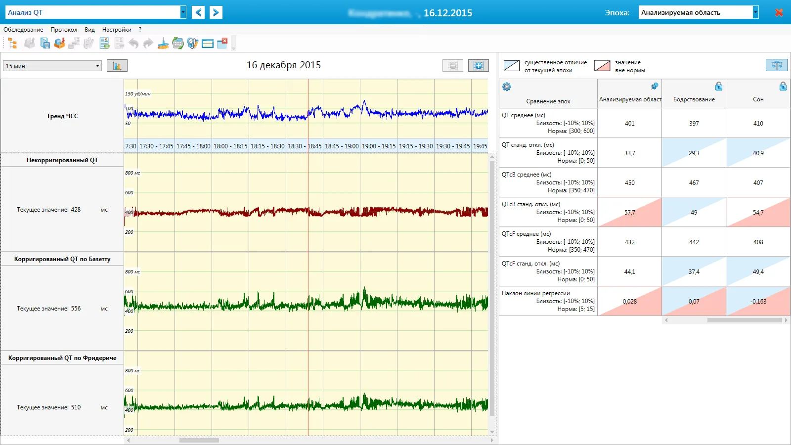Click the Сон column header
The height and width of the screenshot is (445, 791).
coord(758,99)
